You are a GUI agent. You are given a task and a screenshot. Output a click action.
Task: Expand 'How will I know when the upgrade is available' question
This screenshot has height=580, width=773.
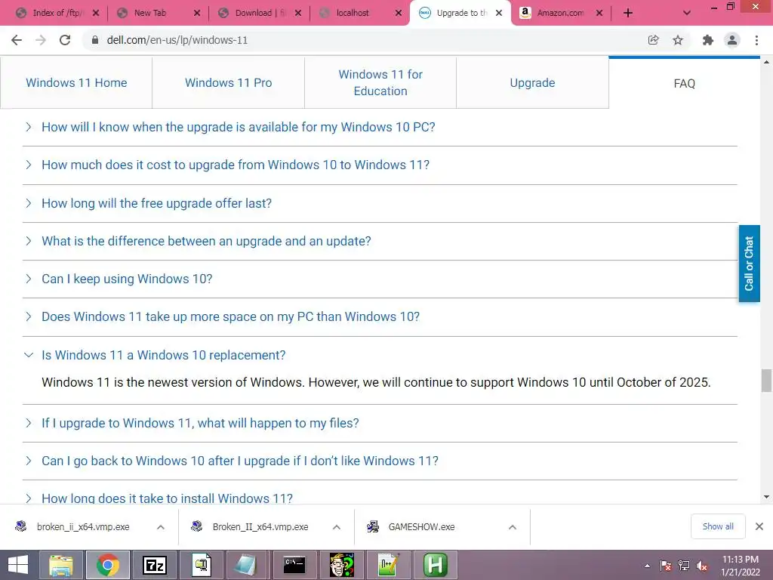[x=238, y=127]
